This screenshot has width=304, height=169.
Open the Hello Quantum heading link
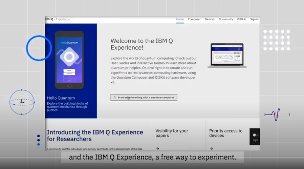[61, 98]
